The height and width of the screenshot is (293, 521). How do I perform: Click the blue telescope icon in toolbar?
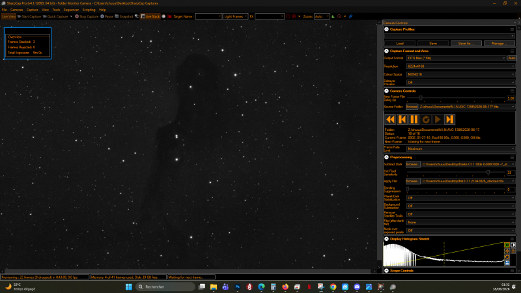[x=350, y=16]
